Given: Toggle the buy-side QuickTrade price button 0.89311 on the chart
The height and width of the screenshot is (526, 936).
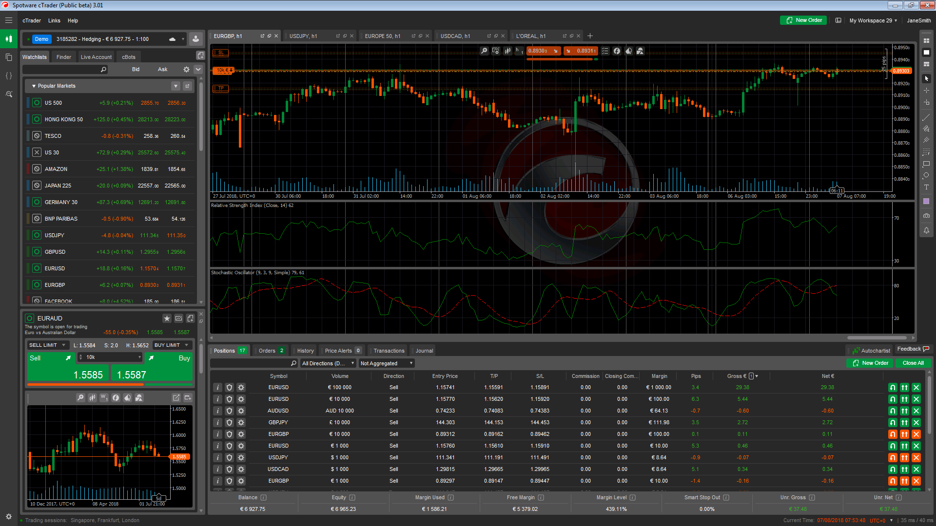Looking at the screenshot, I should pos(581,51).
